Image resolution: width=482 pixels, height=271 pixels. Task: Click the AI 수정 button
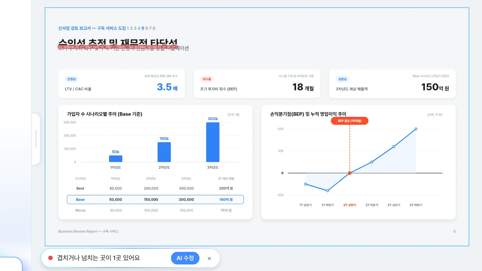coord(185,258)
